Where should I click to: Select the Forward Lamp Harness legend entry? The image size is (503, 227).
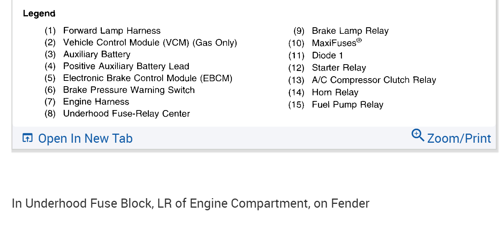pos(112,31)
